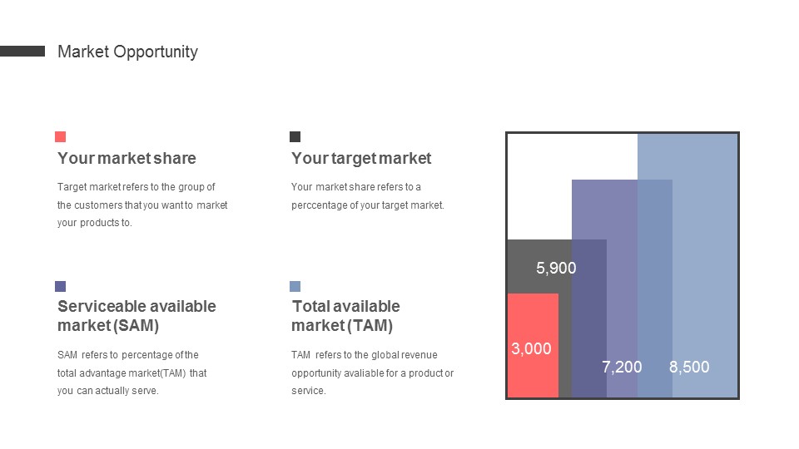The width and height of the screenshot is (799, 449).
Task: Select the TAM description paragraph
Action: pos(372,373)
